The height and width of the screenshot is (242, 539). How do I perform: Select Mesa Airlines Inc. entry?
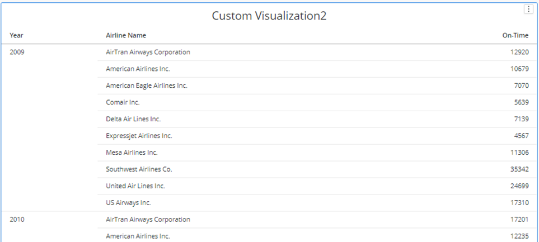[x=132, y=152]
